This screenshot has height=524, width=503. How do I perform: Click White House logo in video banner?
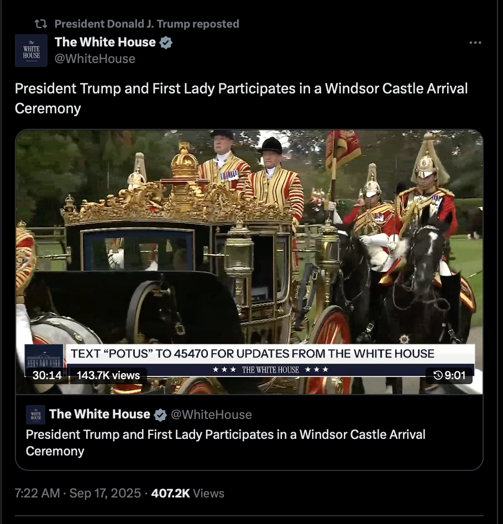[x=44, y=360]
